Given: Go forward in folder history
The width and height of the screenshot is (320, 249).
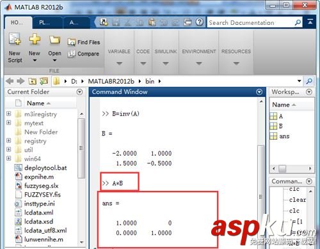Looking at the screenshot, I should pos(20,81).
